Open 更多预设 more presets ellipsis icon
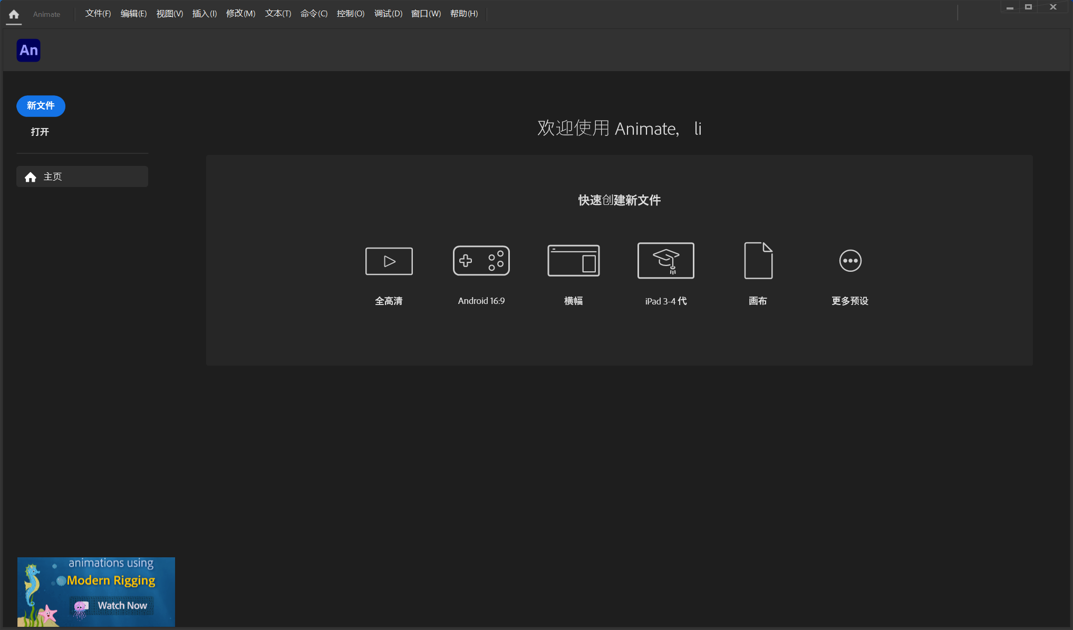Screen dimensions: 1073x630 coord(850,260)
